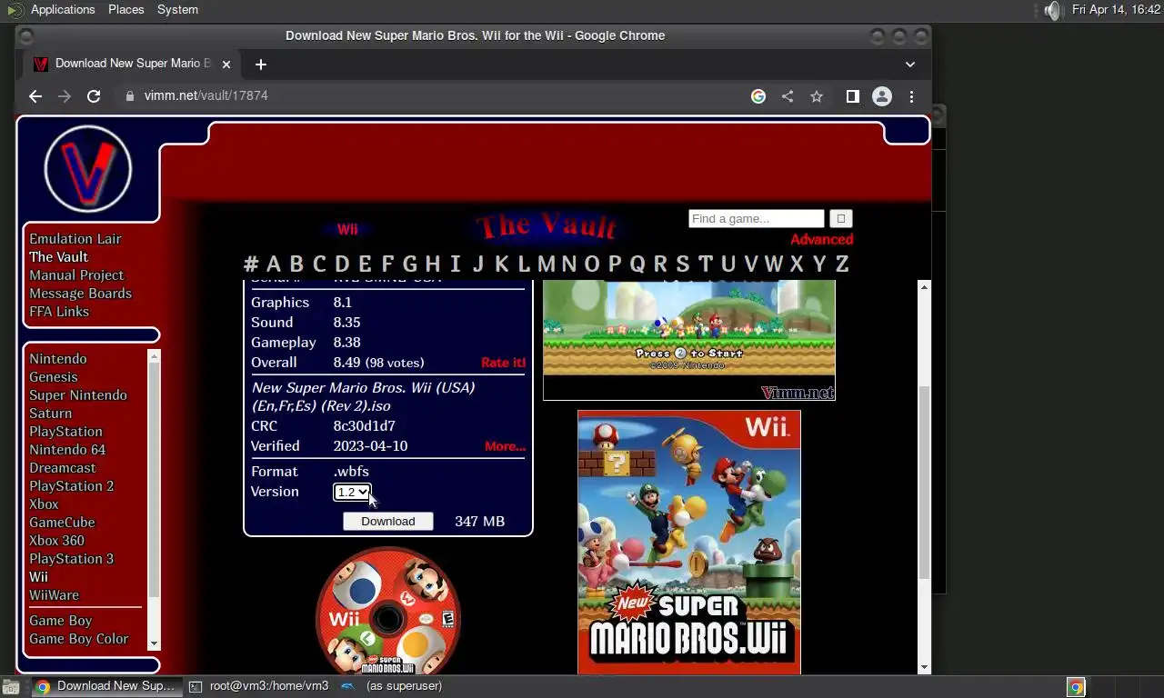The height and width of the screenshot is (698, 1164).
Task: Click the Rate it! link
Action: [x=504, y=362]
